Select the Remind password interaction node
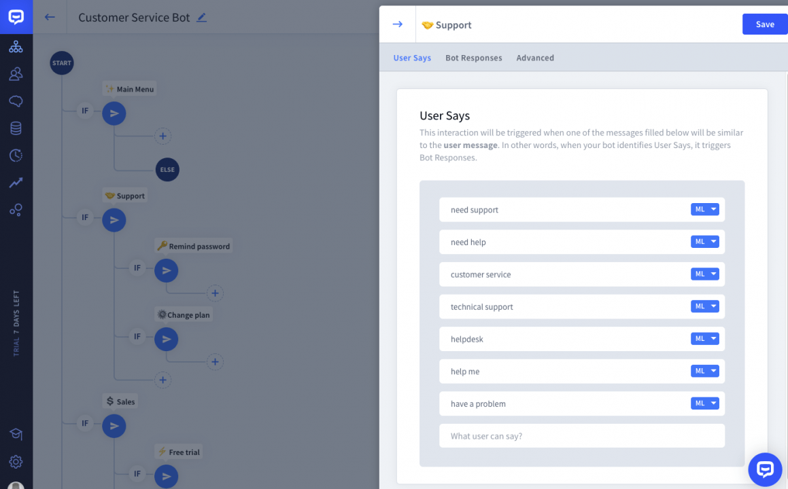Viewport: 788px width, 489px height. (166, 270)
